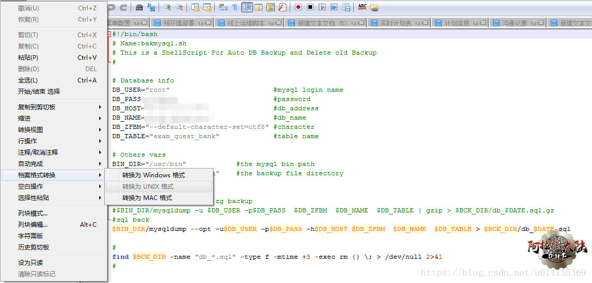The width and height of the screenshot is (592, 283).
Task: Open the Replace tool icon
Action: click(x=151, y=7)
